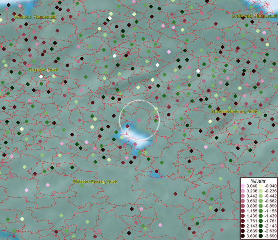Viewport: 278px width, 240px height.
Task: Click the Rostock, Hansestadt map label
Action: (36, 17)
